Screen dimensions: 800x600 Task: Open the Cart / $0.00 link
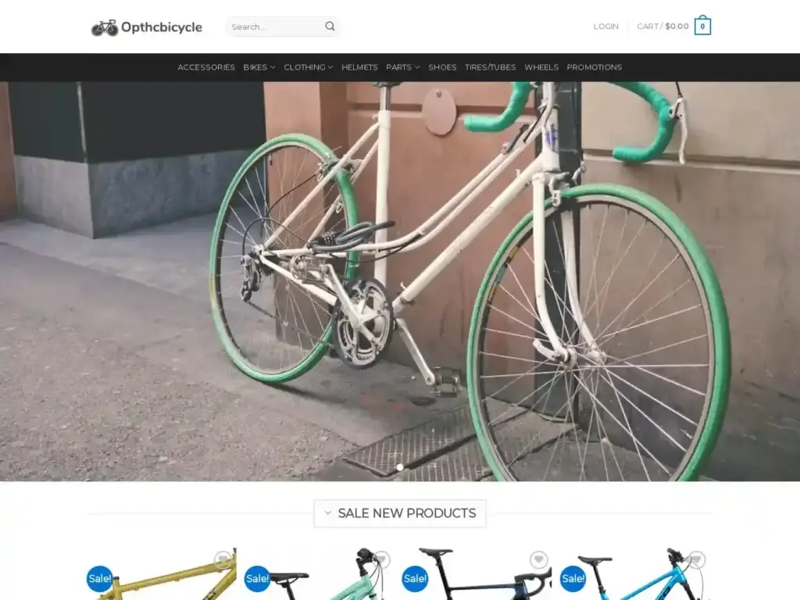click(x=662, y=27)
